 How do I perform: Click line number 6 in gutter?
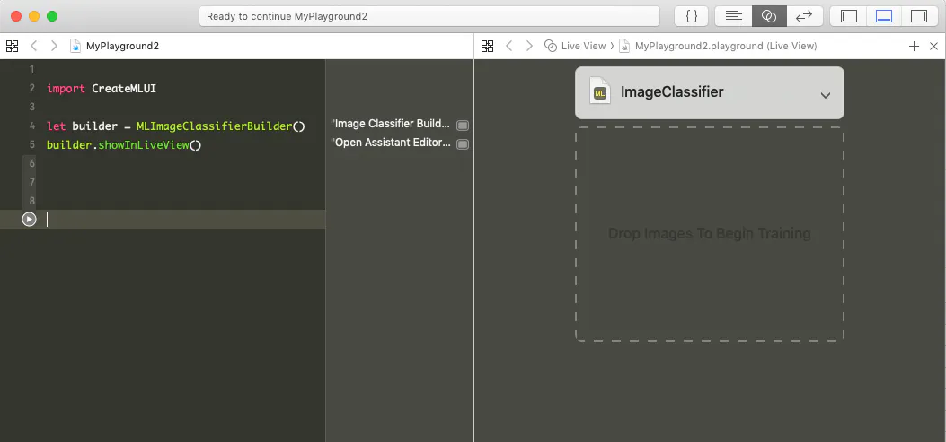point(32,163)
